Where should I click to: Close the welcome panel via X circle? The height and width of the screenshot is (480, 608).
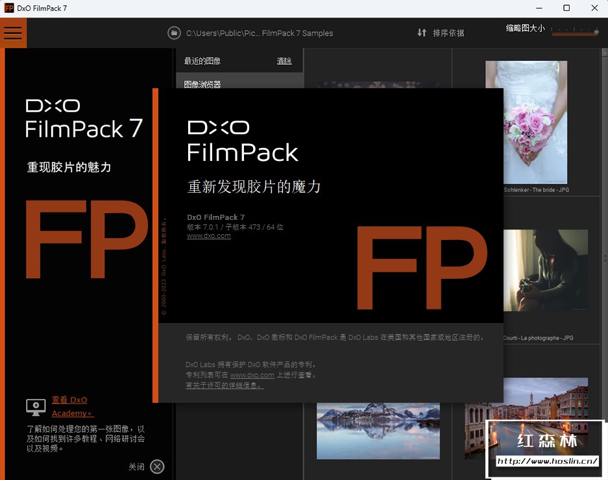click(x=157, y=466)
